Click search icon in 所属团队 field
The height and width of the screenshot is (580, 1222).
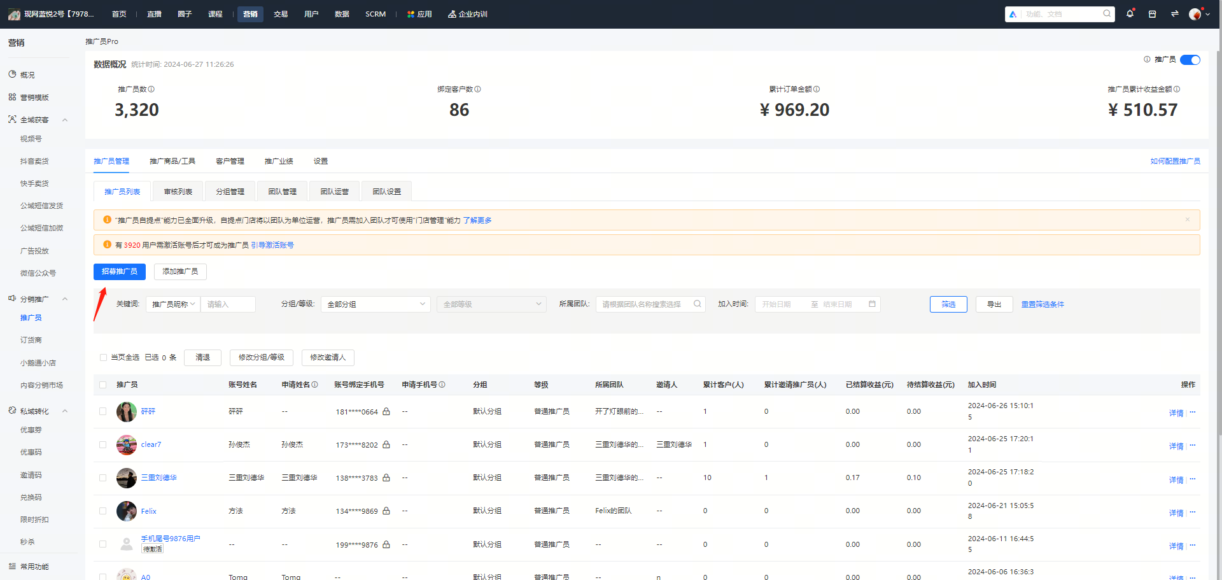pos(698,304)
